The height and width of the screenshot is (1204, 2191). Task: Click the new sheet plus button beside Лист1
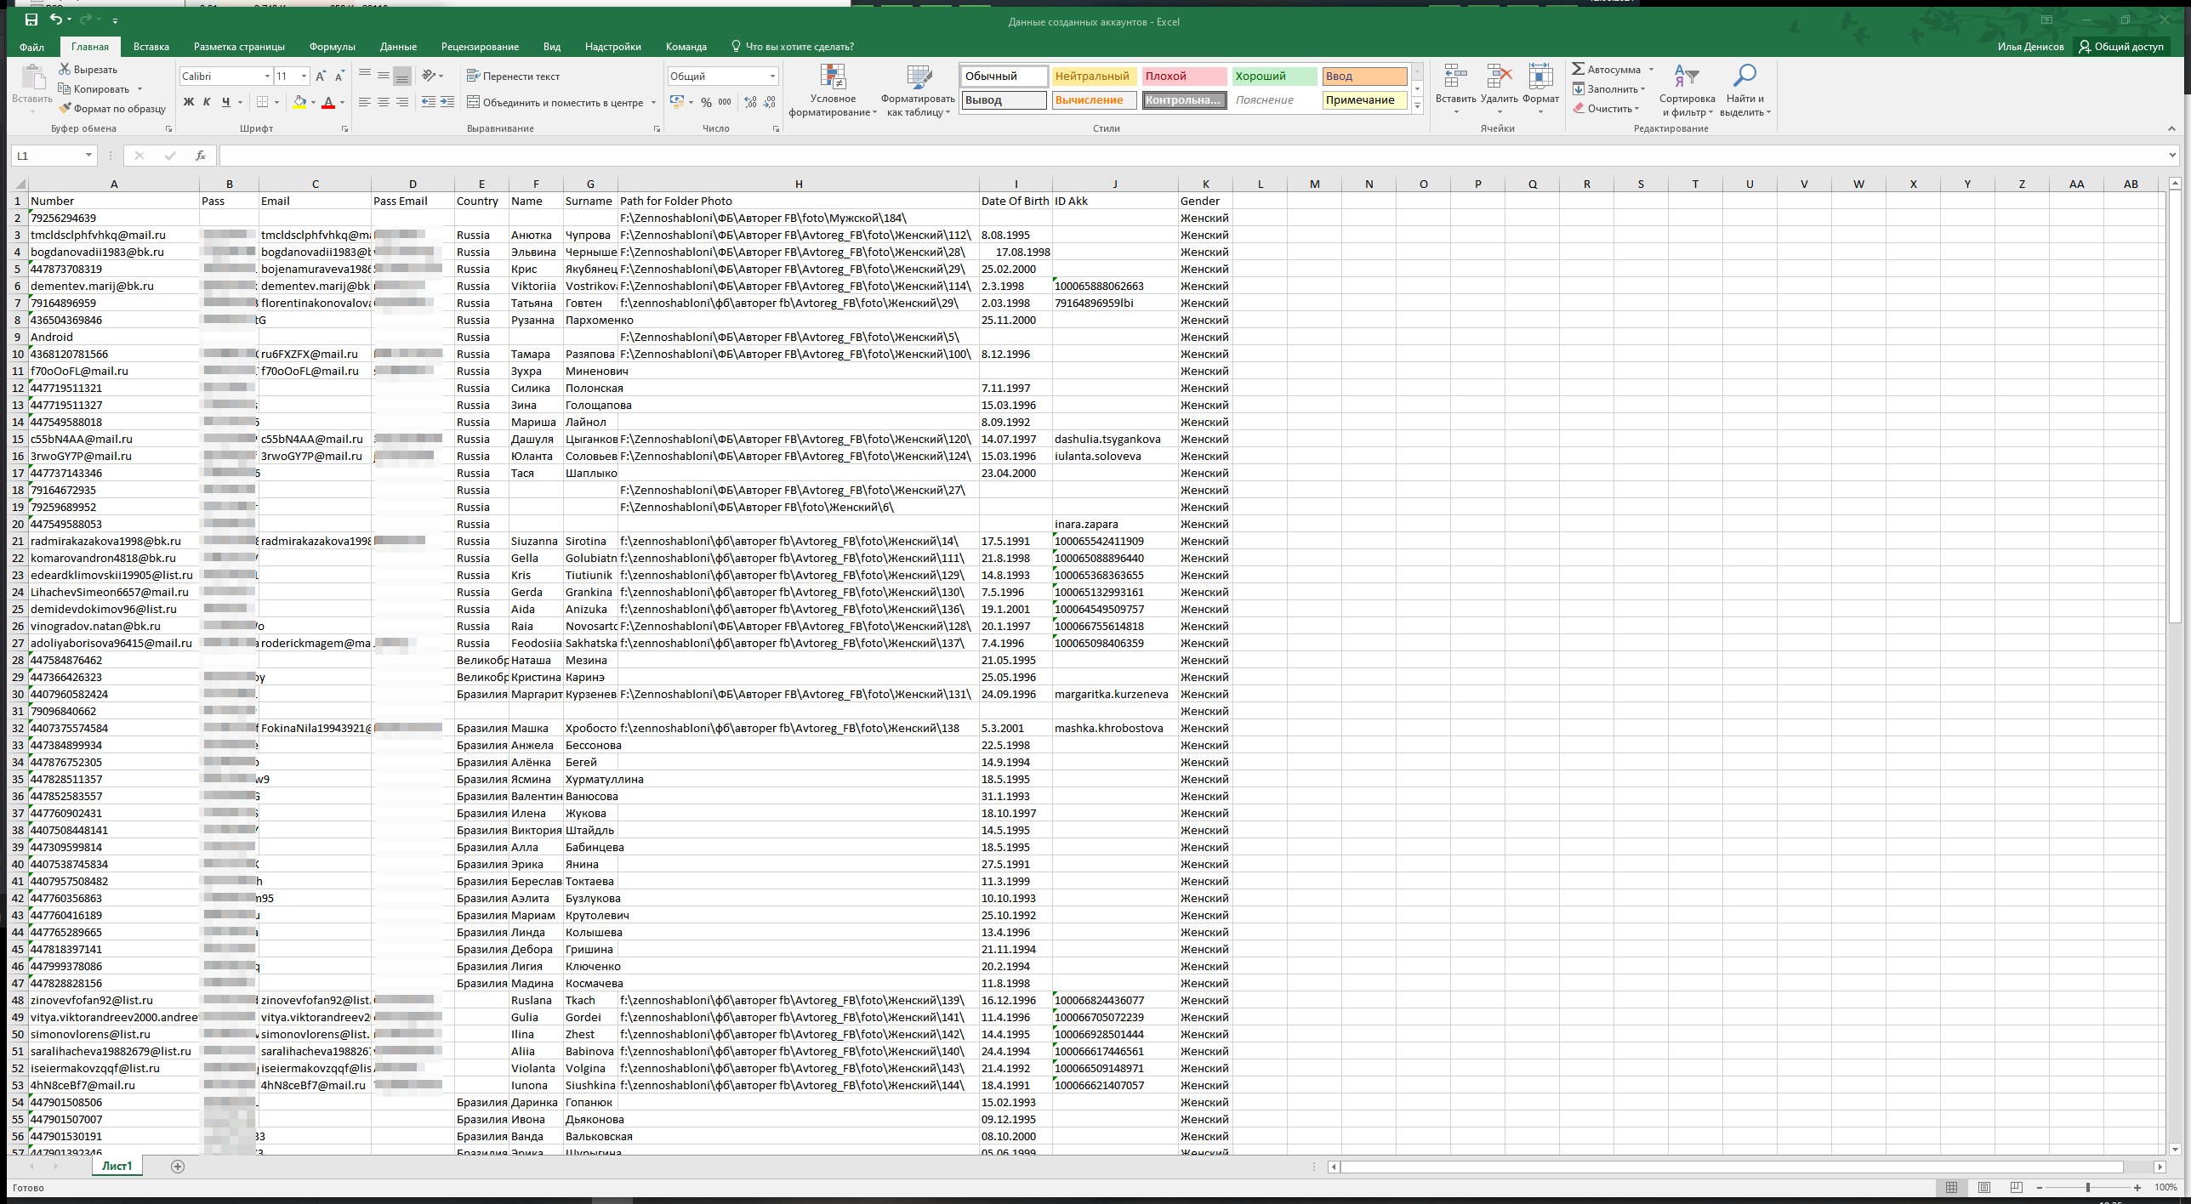[178, 1167]
